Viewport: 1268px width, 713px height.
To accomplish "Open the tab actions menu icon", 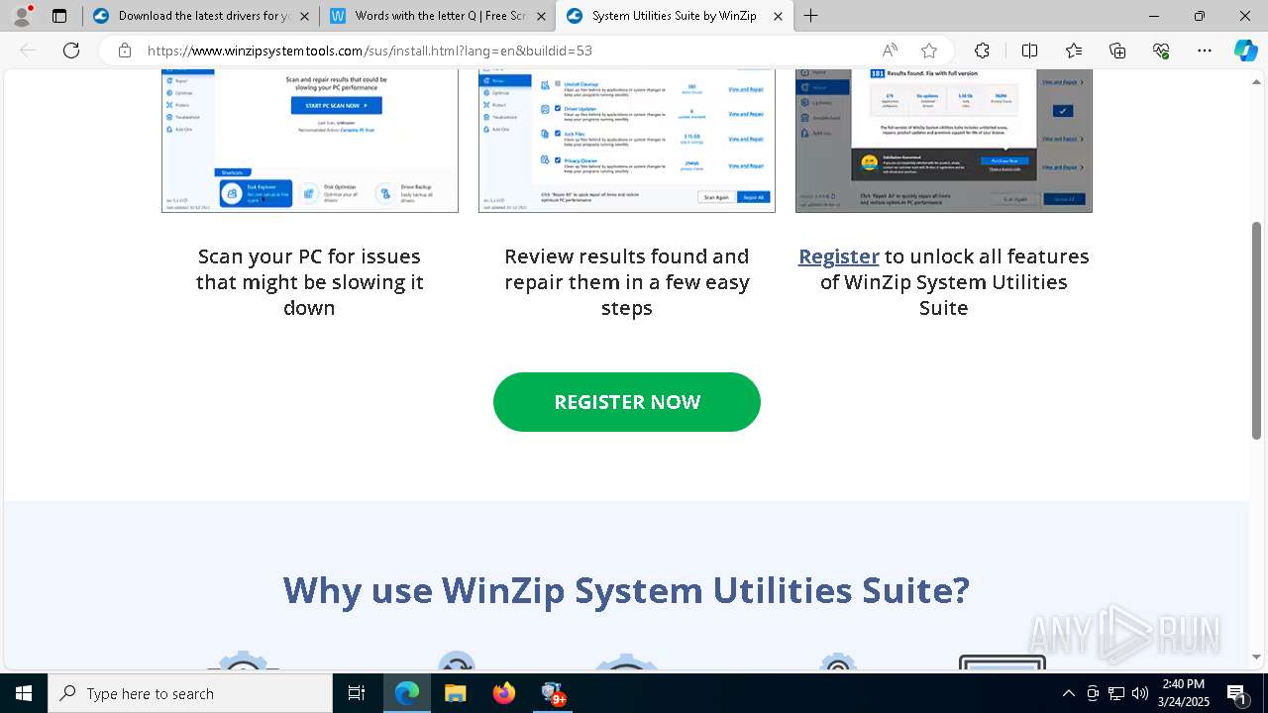I will (x=59, y=16).
